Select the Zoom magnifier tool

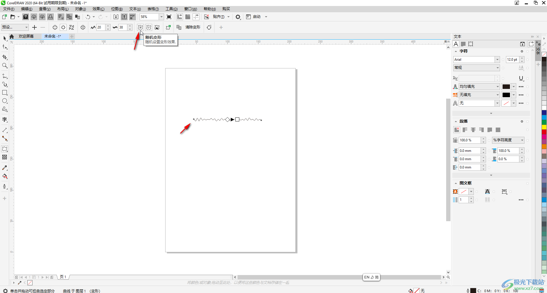point(5,66)
